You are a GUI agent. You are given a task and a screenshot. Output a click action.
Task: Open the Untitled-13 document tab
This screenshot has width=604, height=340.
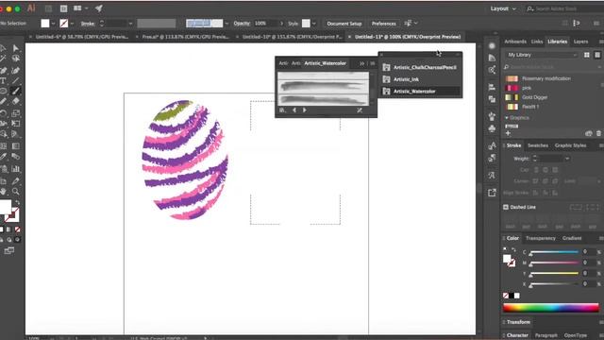[x=407, y=37]
